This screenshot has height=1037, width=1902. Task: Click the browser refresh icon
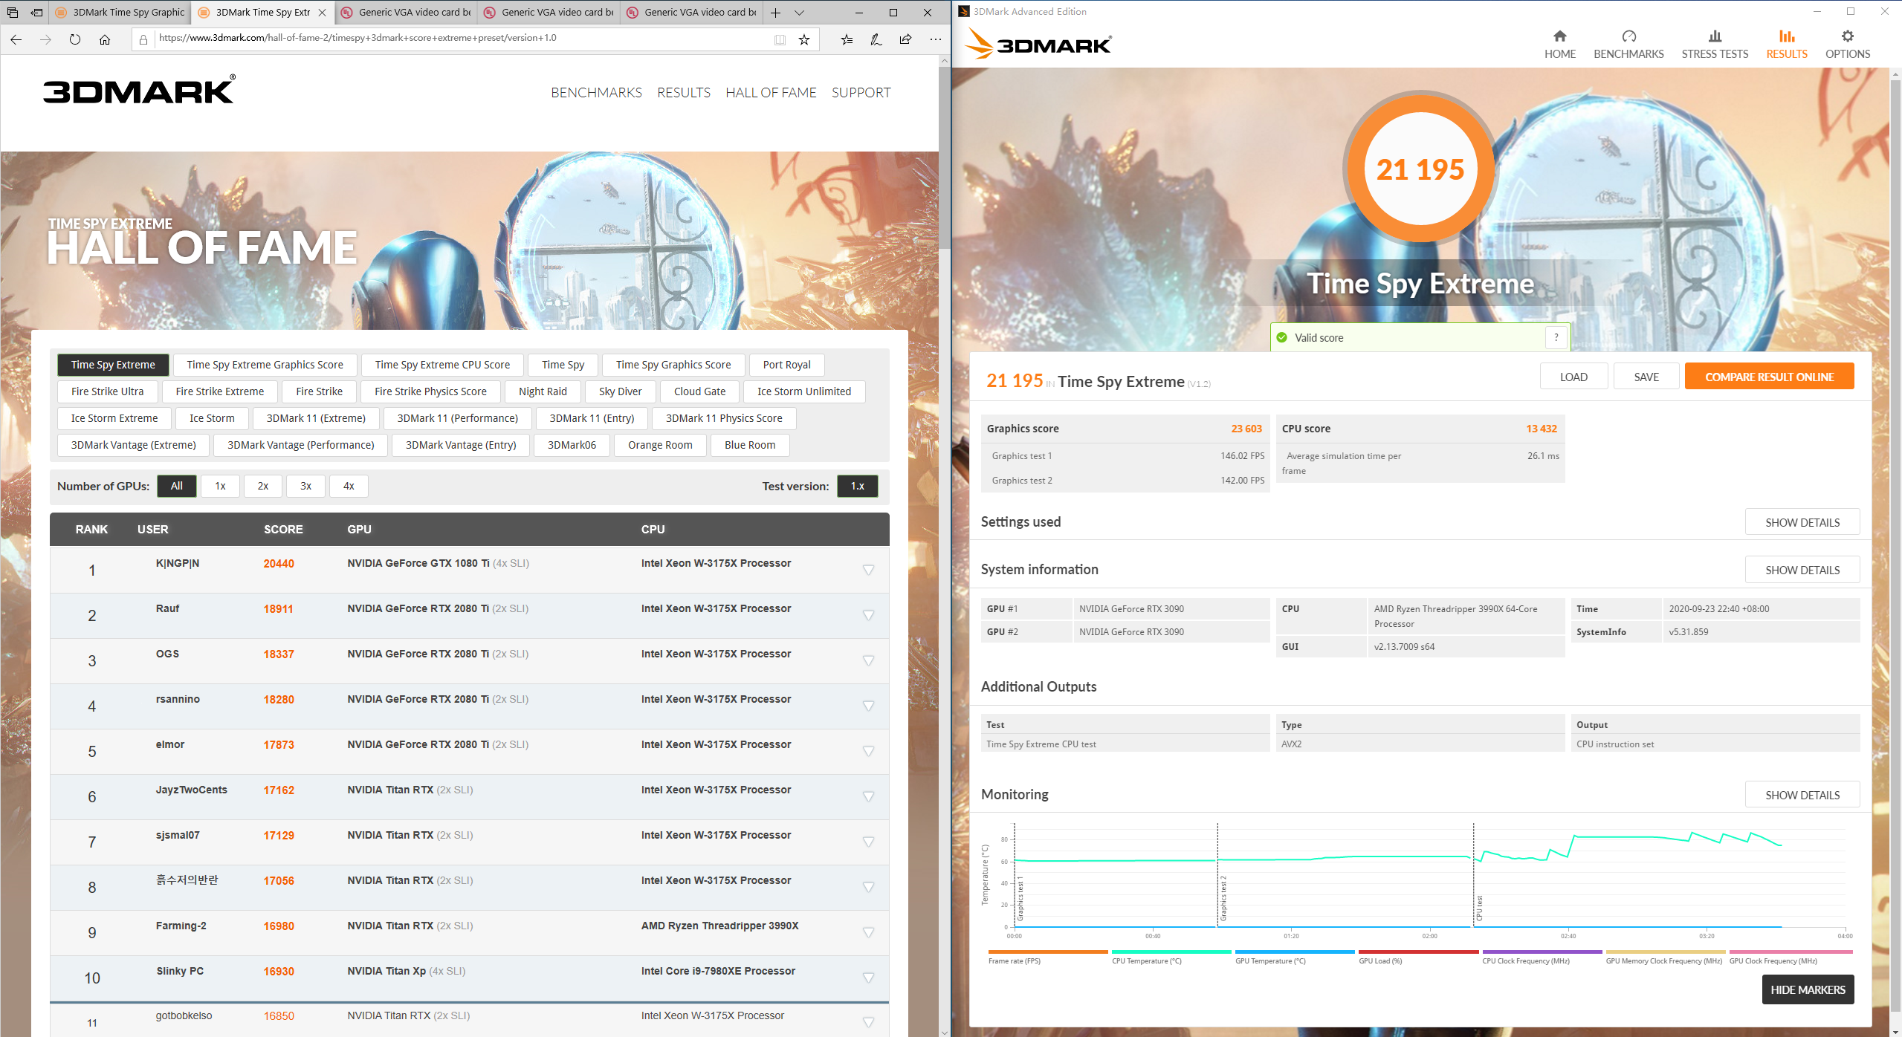[75, 39]
